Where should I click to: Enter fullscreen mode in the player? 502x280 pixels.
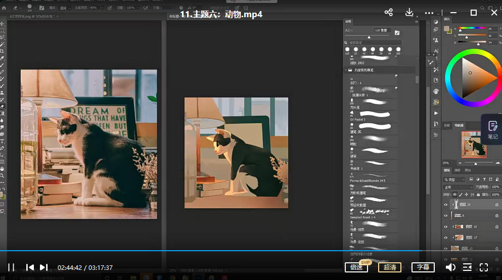(484, 267)
